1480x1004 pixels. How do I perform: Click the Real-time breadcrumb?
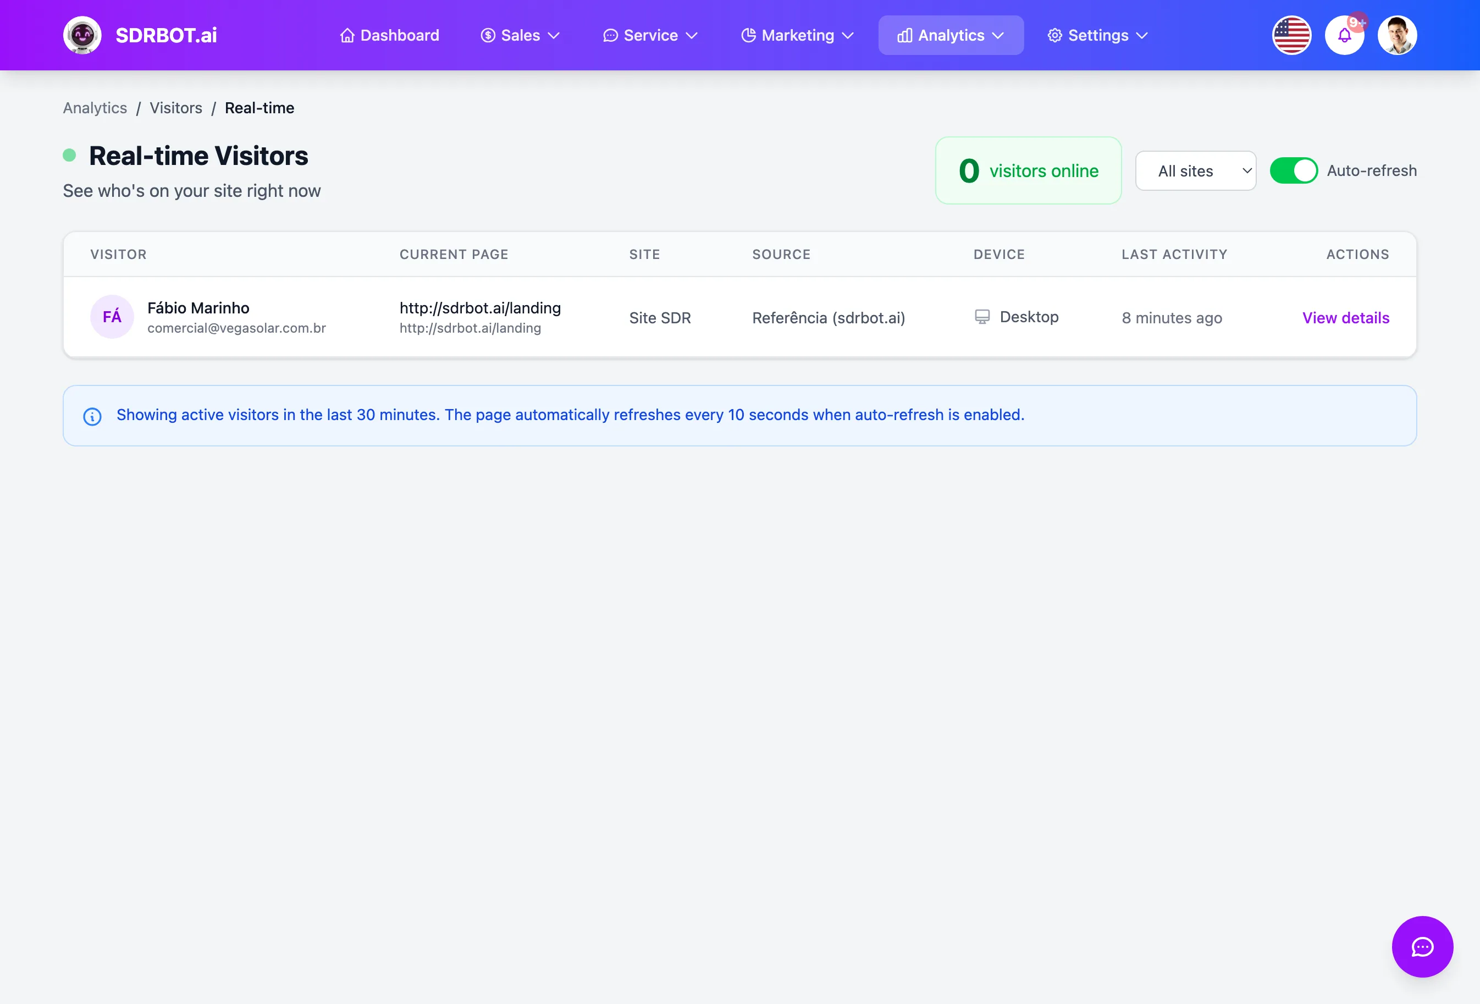(x=260, y=108)
